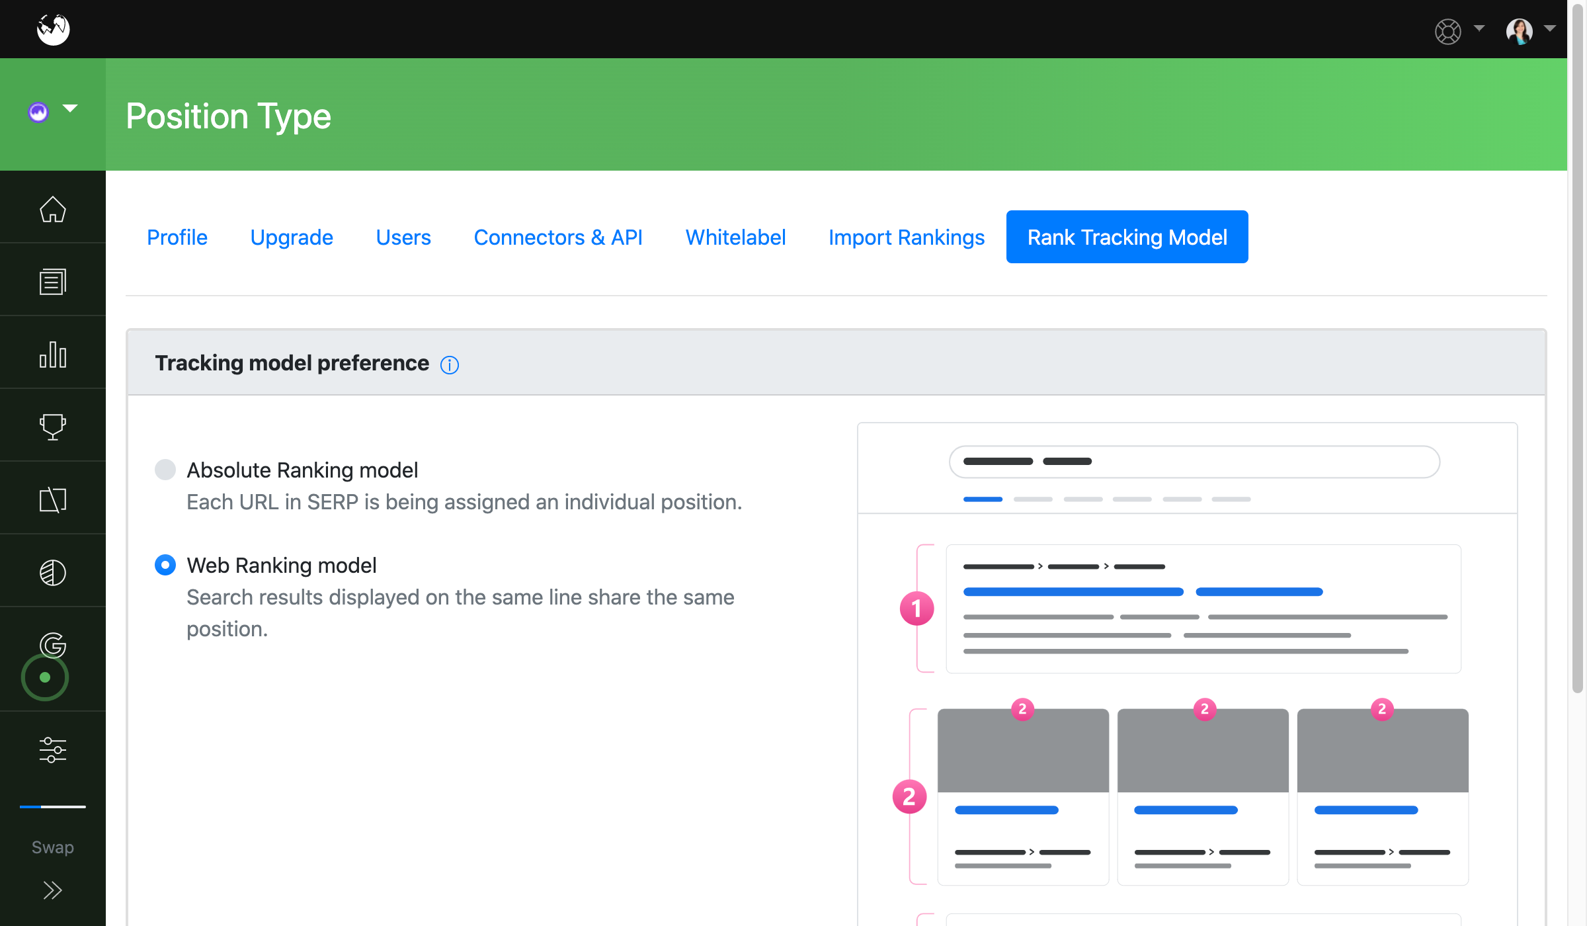Click the info icon beside Tracking model preference
1587x926 pixels.
(x=450, y=364)
